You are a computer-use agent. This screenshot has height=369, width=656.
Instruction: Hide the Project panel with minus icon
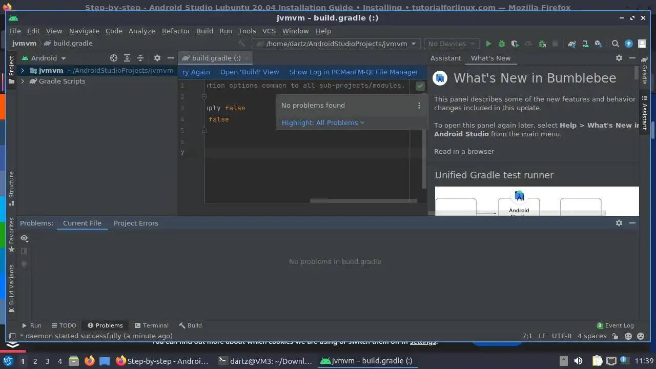pos(171,58)
